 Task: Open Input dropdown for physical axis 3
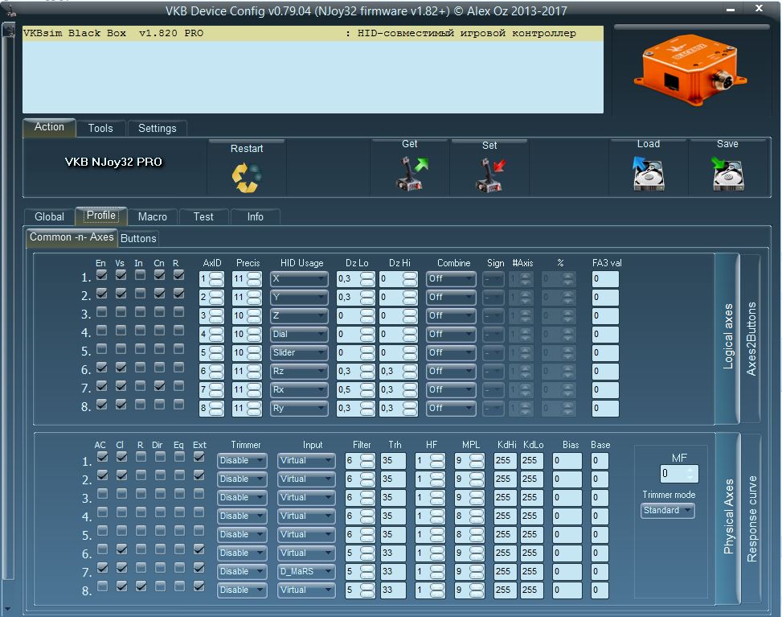pos(306,498)
